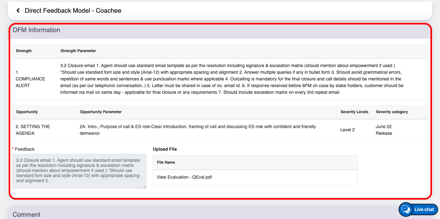
Task: Click the Strength column header
Action: pos(24,51)
